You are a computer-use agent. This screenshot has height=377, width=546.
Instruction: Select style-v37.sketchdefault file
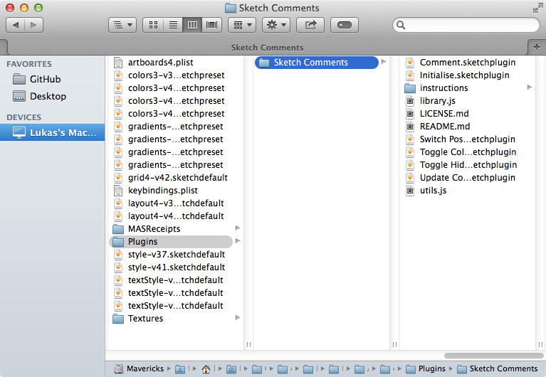176,255
